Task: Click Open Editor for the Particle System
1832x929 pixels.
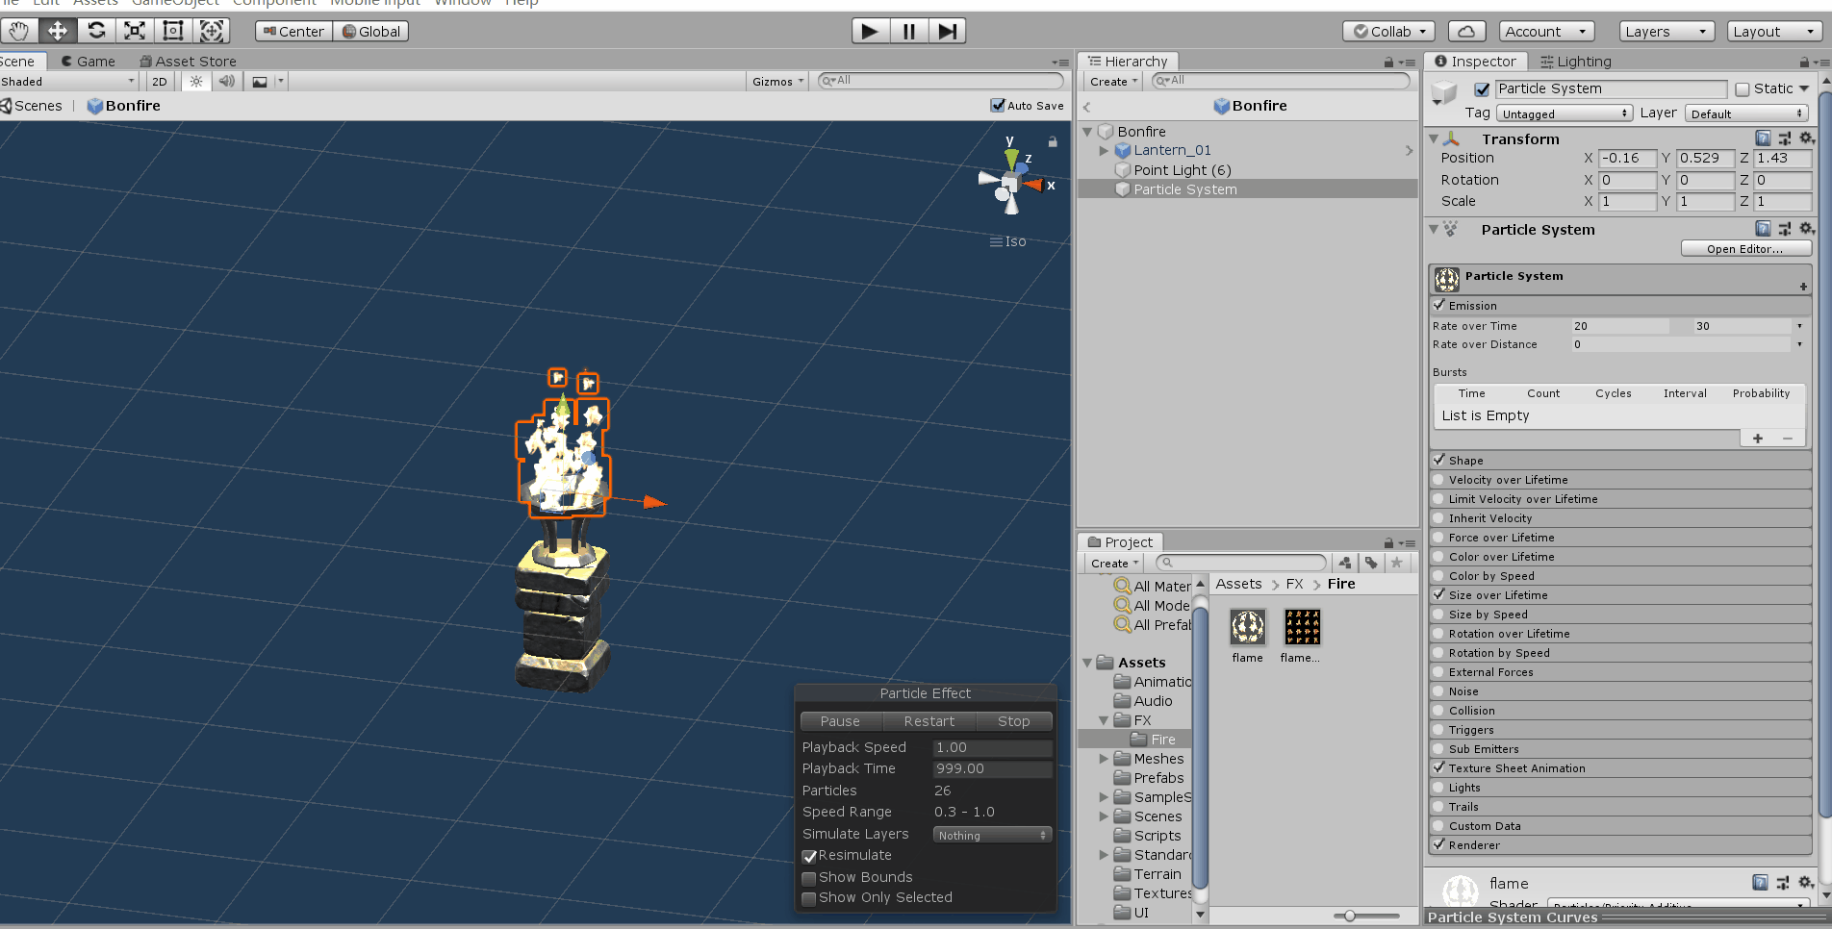Action: click(1744, 248)
